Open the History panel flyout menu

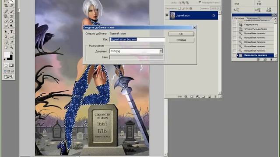276,18
